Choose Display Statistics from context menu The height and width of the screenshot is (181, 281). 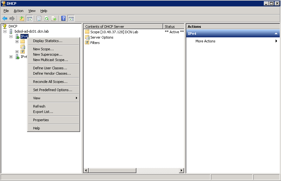coord(53,41)
